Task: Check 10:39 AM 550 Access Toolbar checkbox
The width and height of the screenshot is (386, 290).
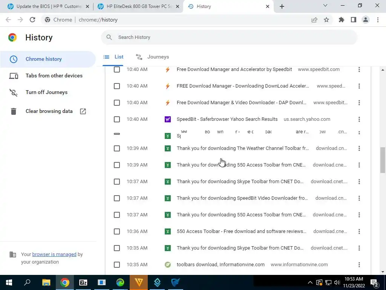Action: coord(117,165)
